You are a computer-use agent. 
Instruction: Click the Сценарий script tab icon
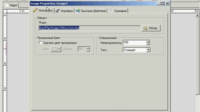111,11
